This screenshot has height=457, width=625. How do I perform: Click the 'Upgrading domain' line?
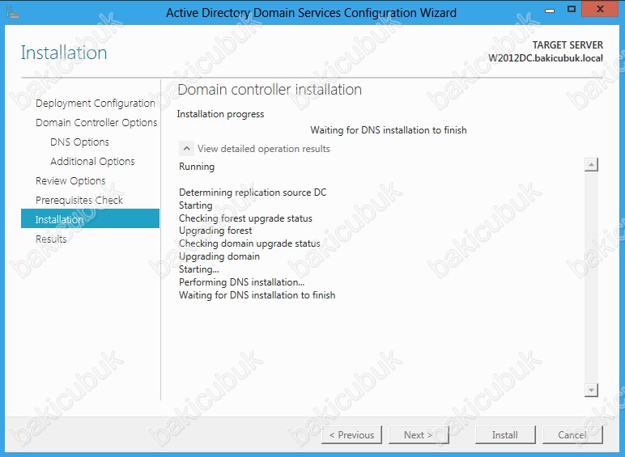pos(219,256)
